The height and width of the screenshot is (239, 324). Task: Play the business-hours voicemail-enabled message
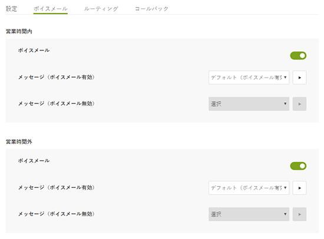[299, 78]
